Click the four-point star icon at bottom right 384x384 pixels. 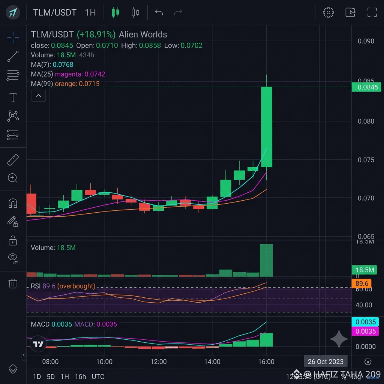pyautogui.click(x=339, y=339)
